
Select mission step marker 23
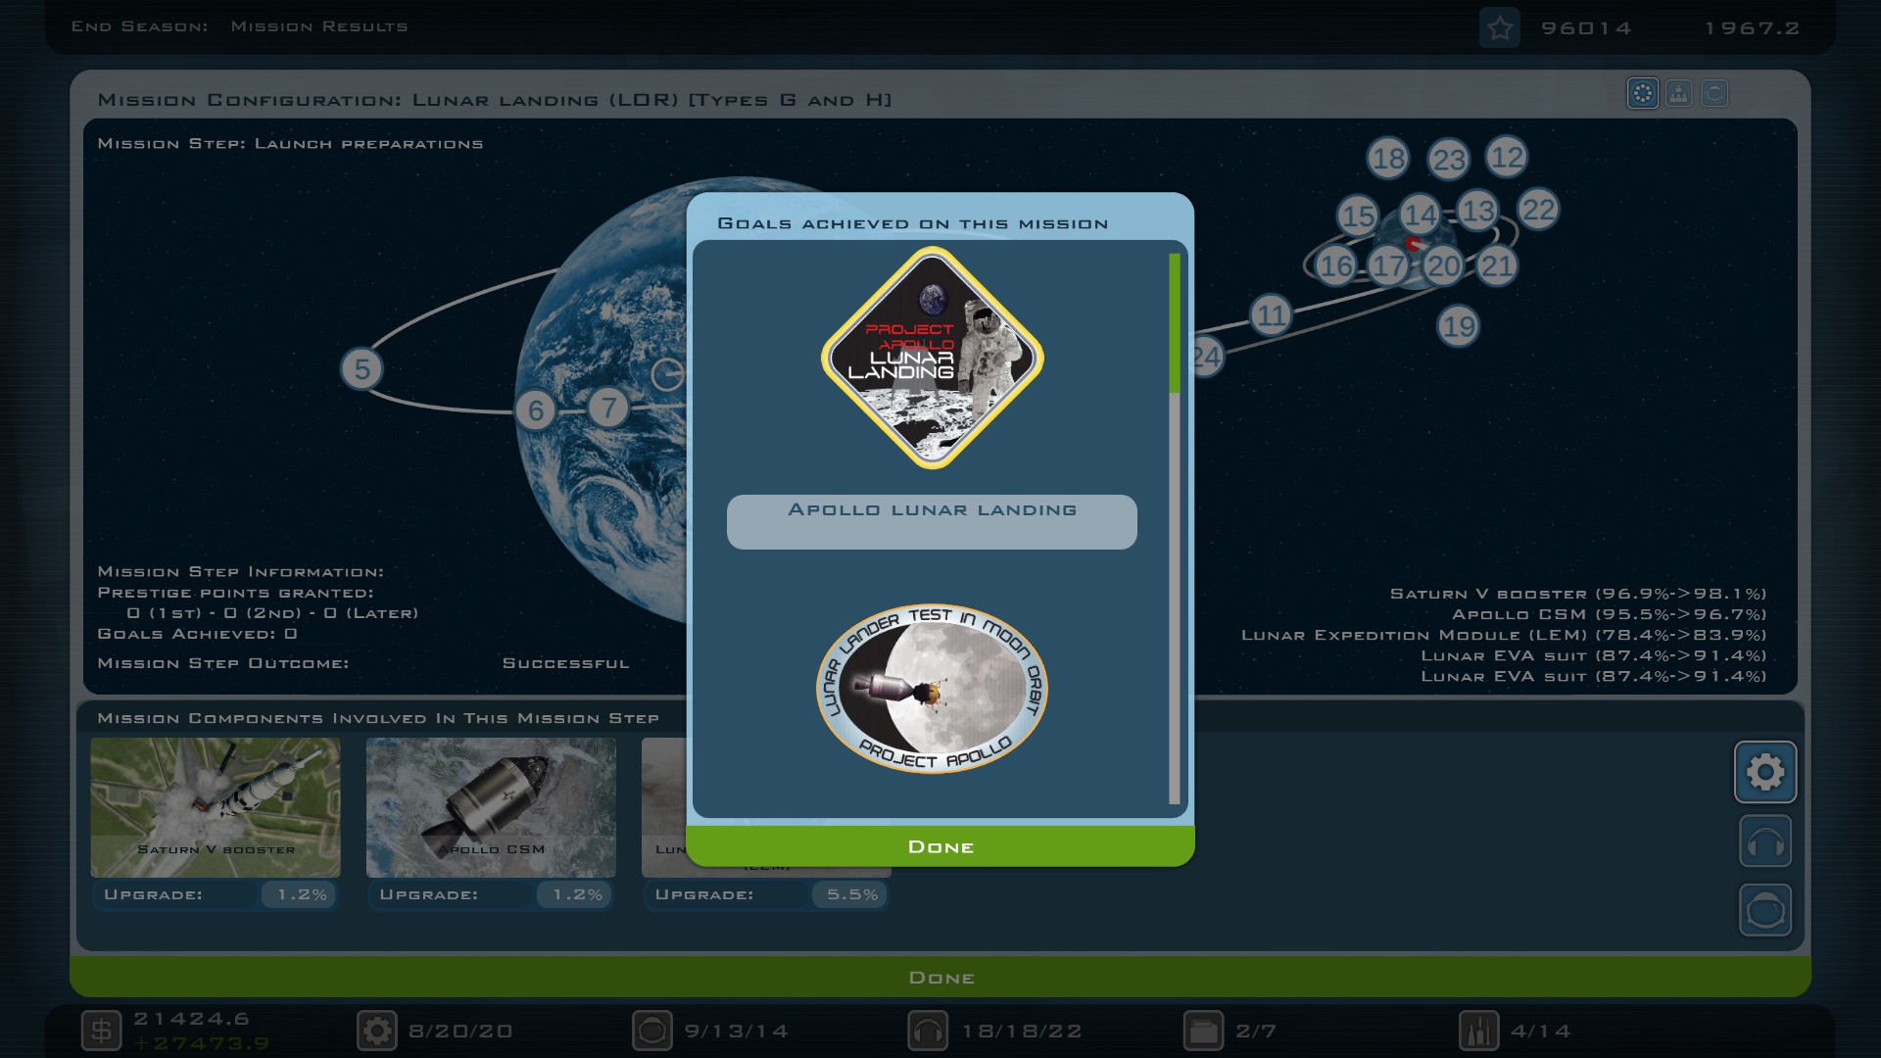pyautogui.click(x=1449, y=161)
